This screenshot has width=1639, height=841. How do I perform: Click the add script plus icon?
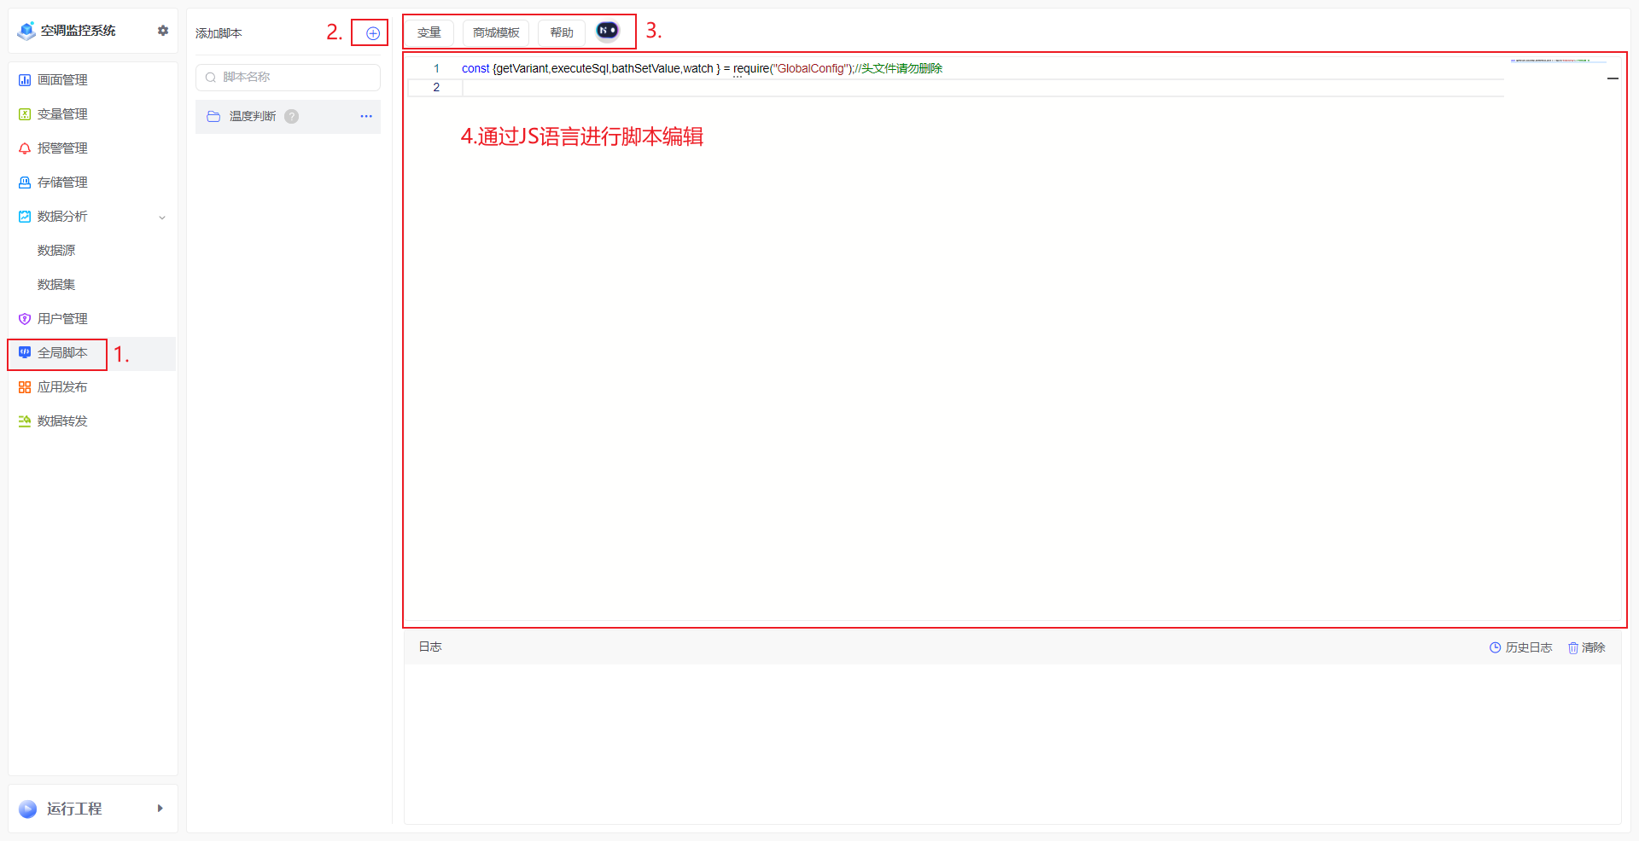click(373, 33)
